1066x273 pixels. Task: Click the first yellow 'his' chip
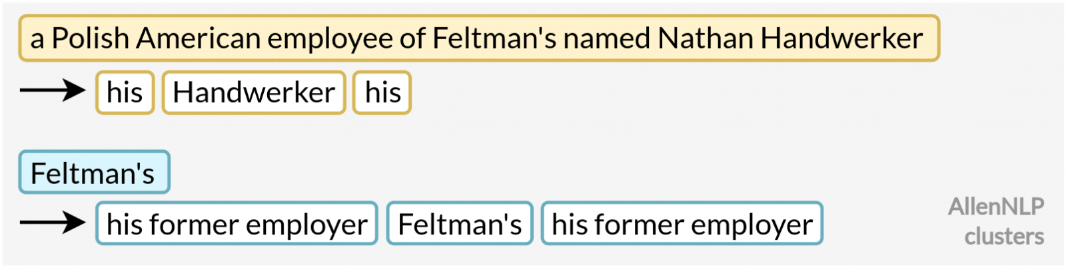(x=125, y=92)
